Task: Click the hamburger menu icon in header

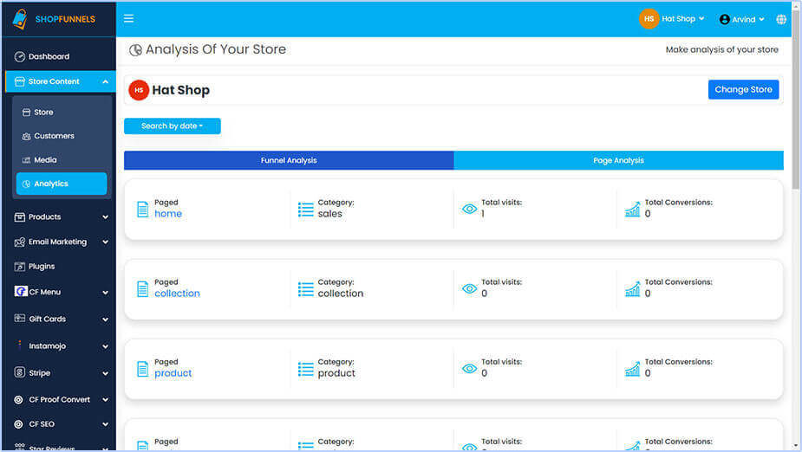Action: click(x=129, y=19)
